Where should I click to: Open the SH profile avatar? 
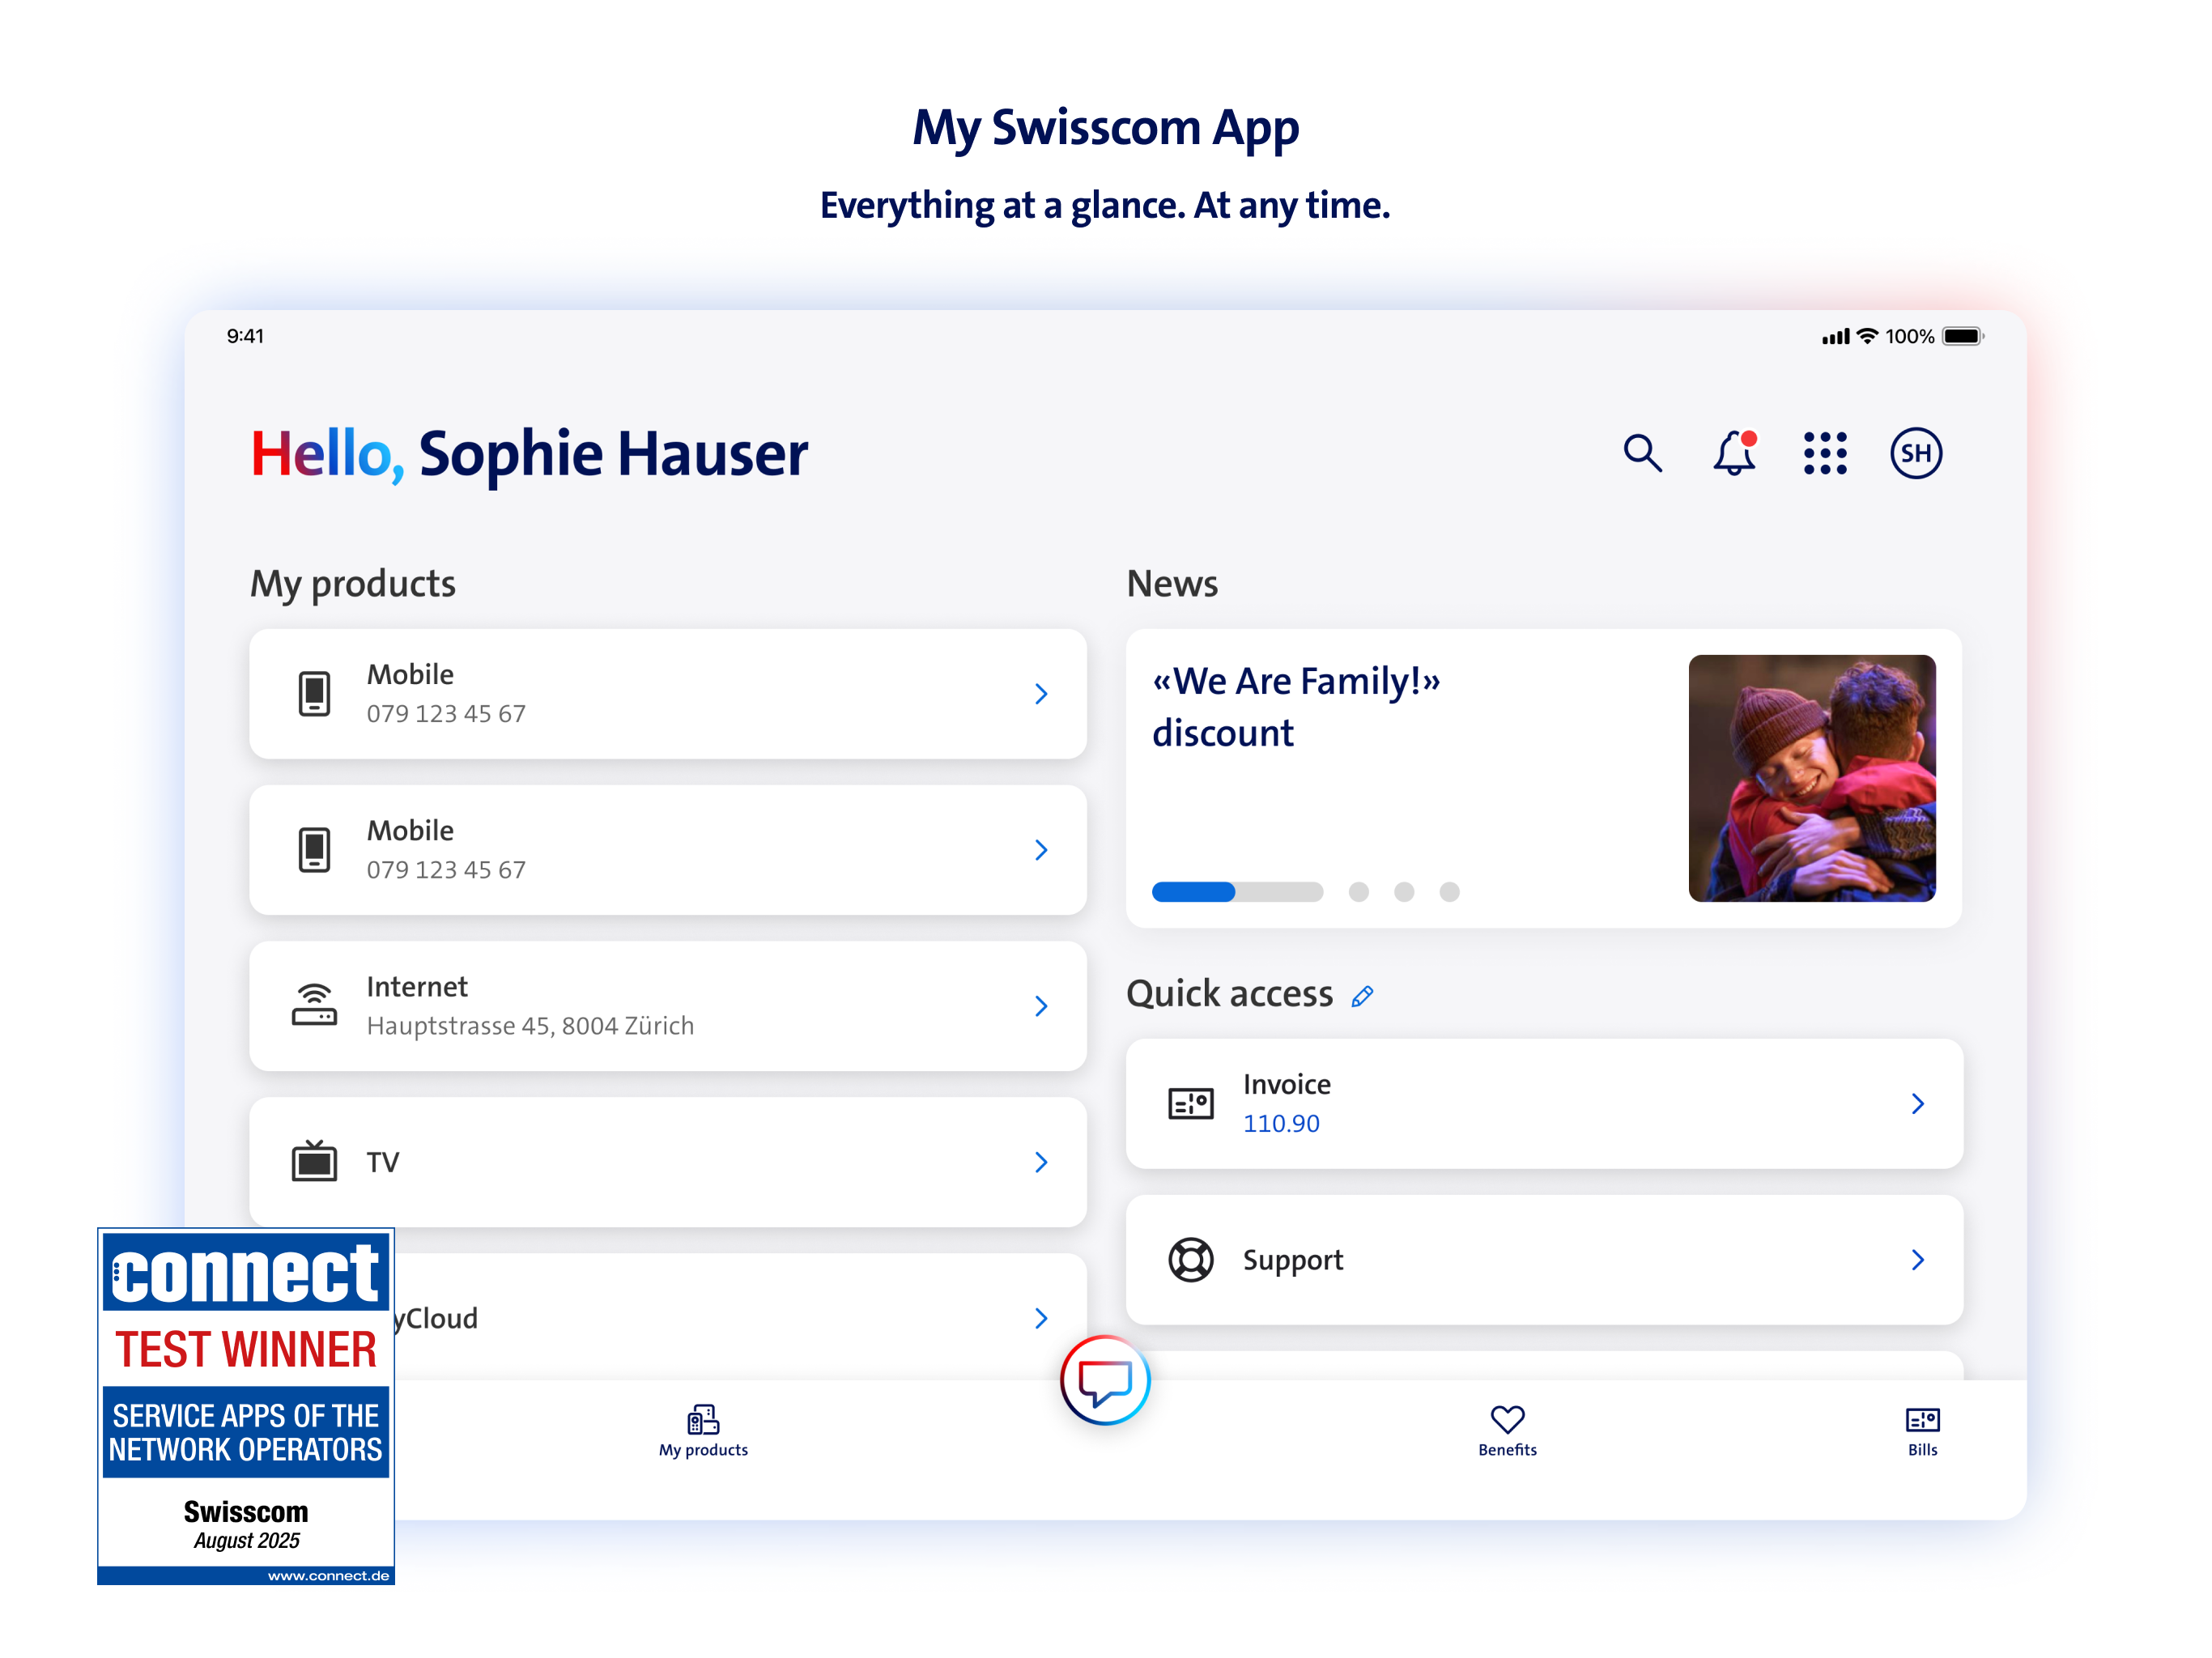click(x=1916, y=453)
